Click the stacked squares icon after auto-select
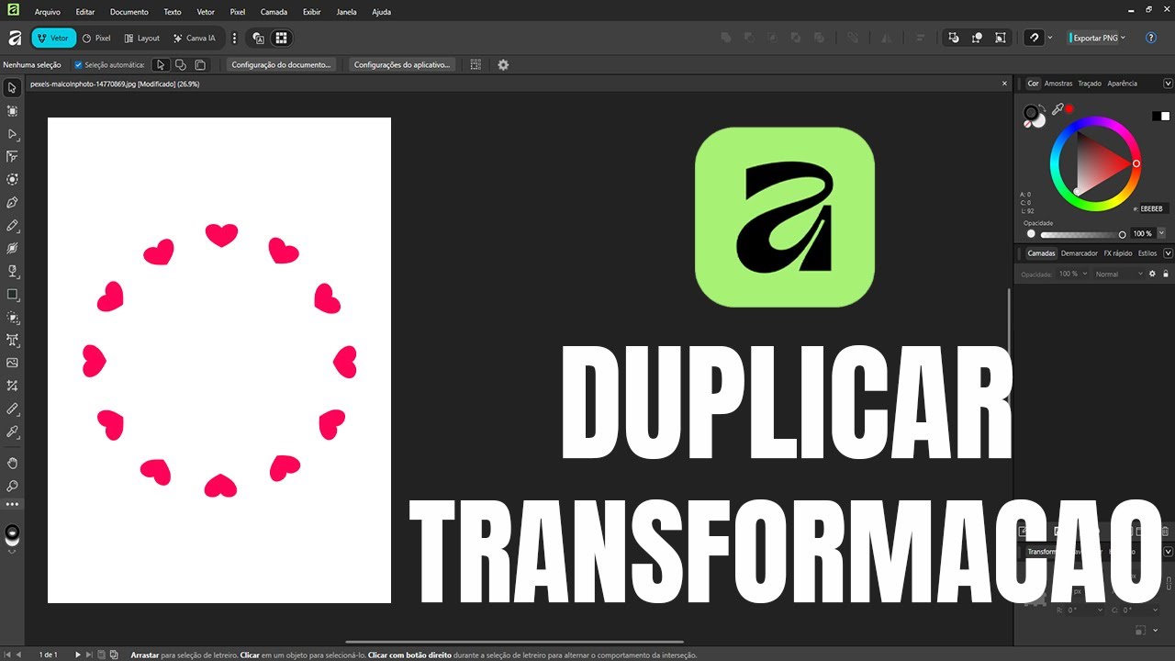The width and height of the screenshot is (1175, 661). [200, 65]
